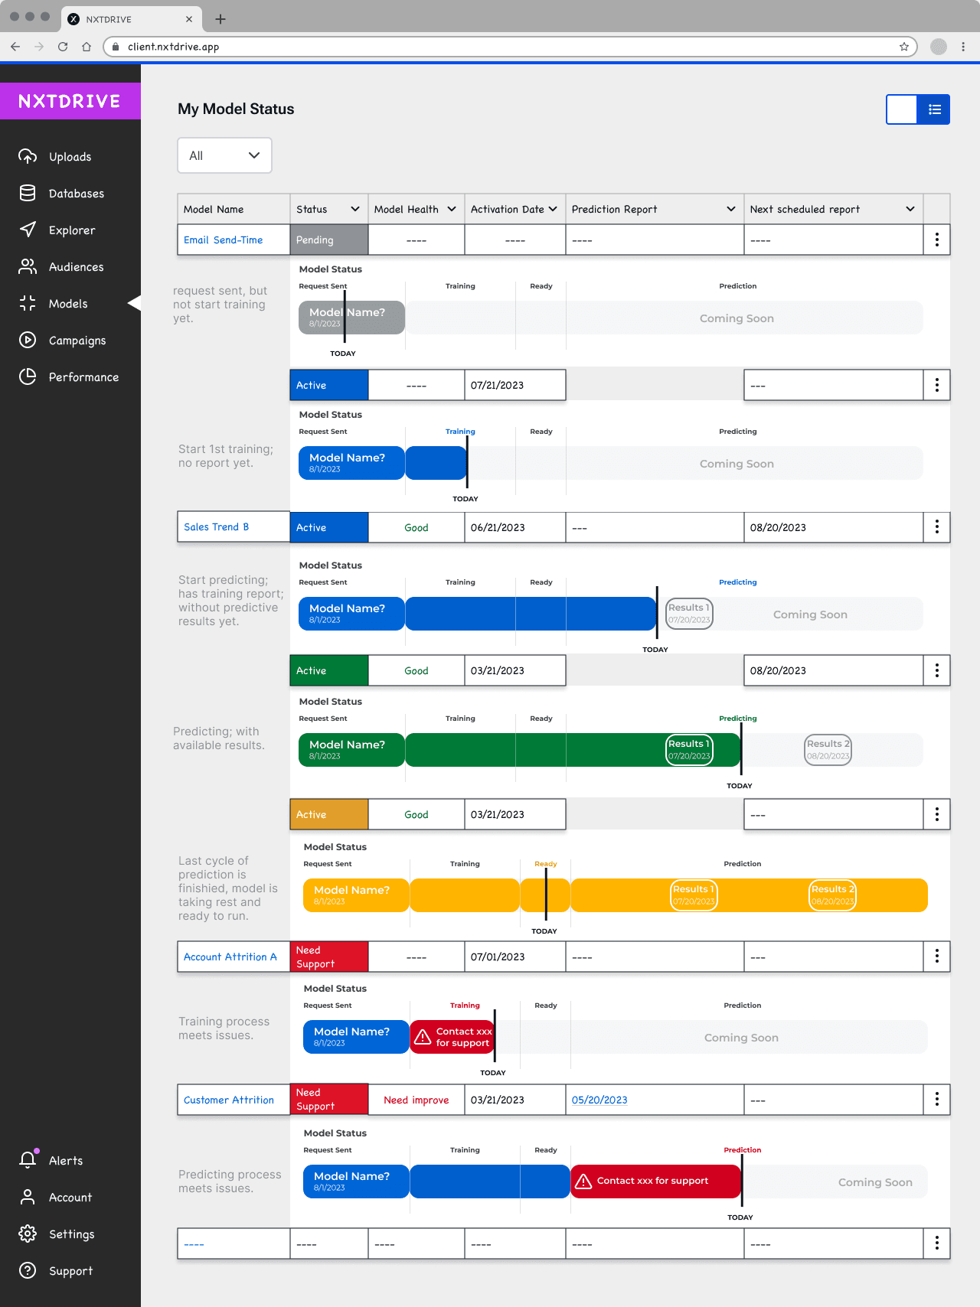Click the grey Model Name? progress block
This screenshot has width=980, height=1307.
tap(351, 318)
